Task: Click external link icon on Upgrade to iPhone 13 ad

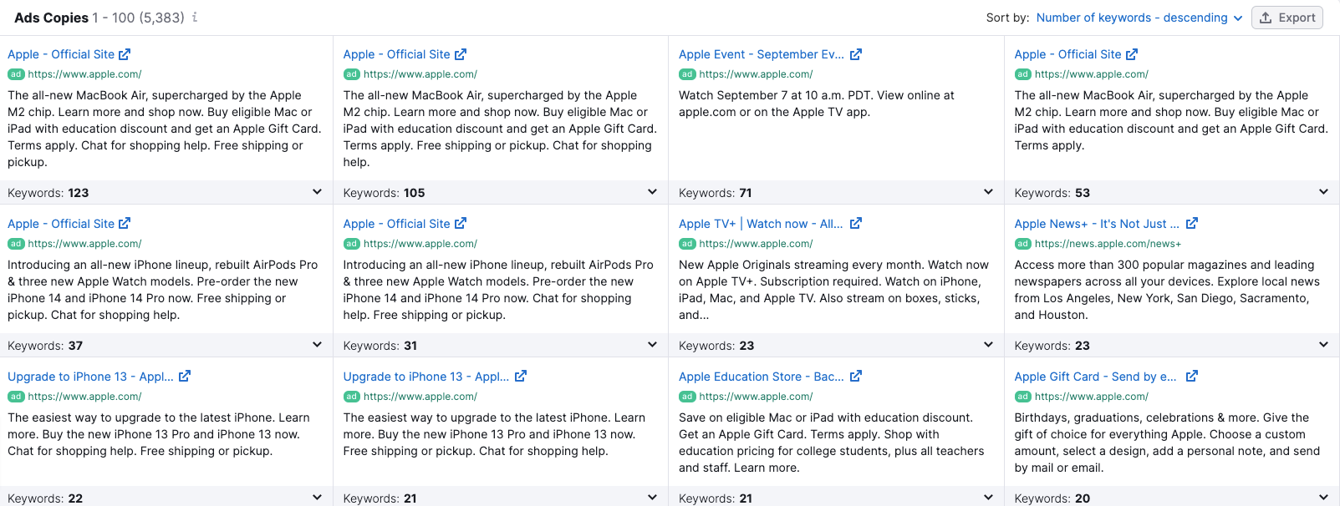Action: [186, 376]
